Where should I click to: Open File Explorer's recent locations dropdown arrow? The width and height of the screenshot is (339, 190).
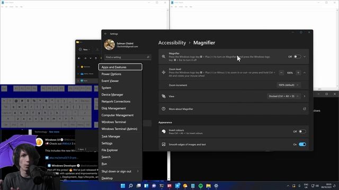pyautogui.click(x=91, y=58)
